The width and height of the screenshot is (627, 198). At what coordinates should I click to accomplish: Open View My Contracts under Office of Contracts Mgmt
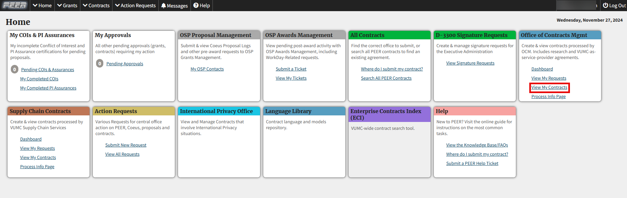point(549,87)
